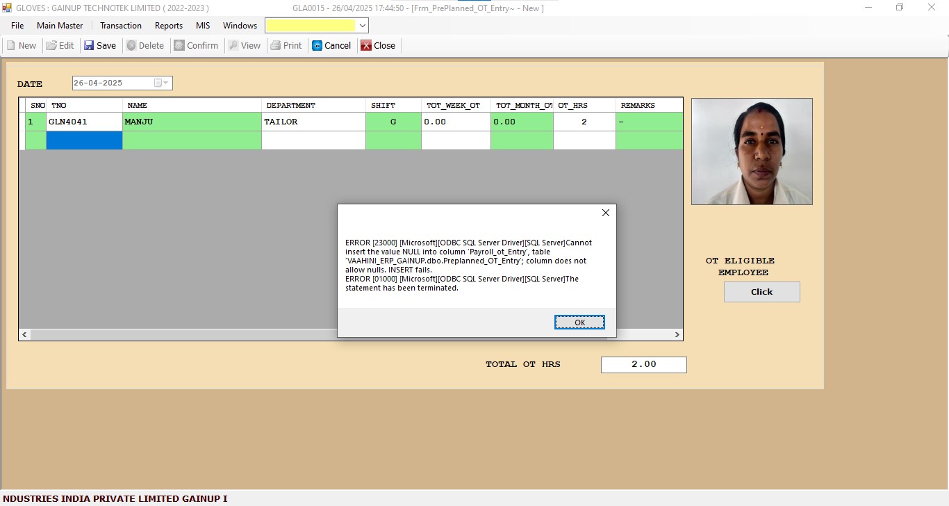Click the red Close toolbar icon

pyautogui.click(x=366, y=46)
